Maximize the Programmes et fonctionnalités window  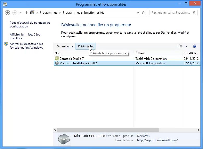(x=186, y=3)
